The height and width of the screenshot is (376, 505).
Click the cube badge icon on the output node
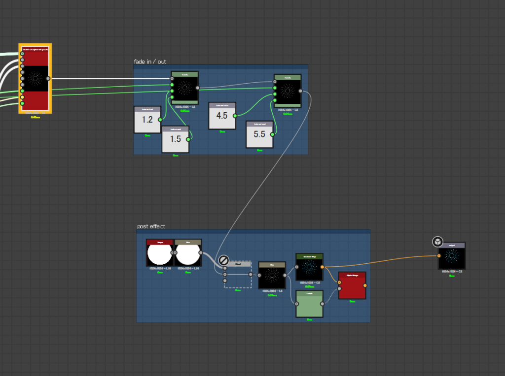[x=437, y=242]
